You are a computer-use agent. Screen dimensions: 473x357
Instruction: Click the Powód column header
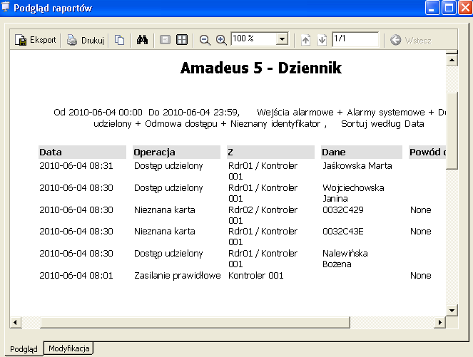[x=427, y=152]
